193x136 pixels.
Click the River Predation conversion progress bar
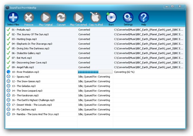[95, 72]
